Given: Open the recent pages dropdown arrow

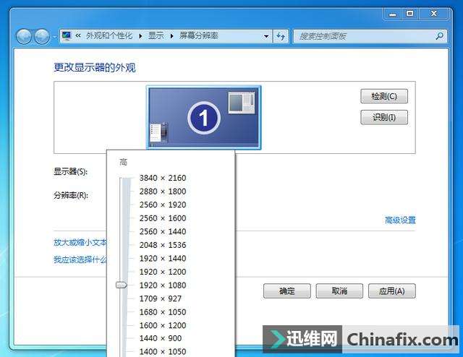Looking at the screenshot, I should 55,37.
